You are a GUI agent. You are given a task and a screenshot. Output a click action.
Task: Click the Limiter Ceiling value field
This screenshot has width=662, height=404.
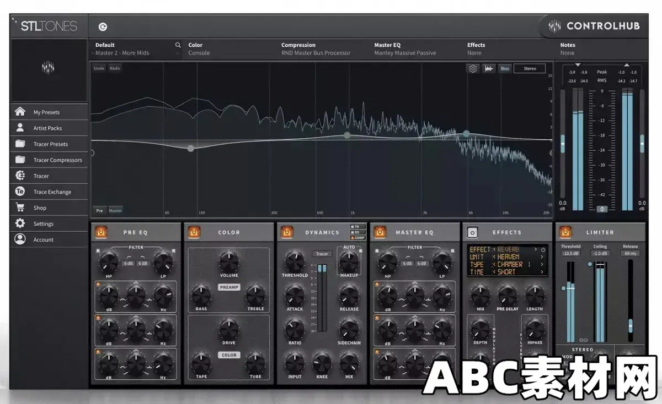600,253
